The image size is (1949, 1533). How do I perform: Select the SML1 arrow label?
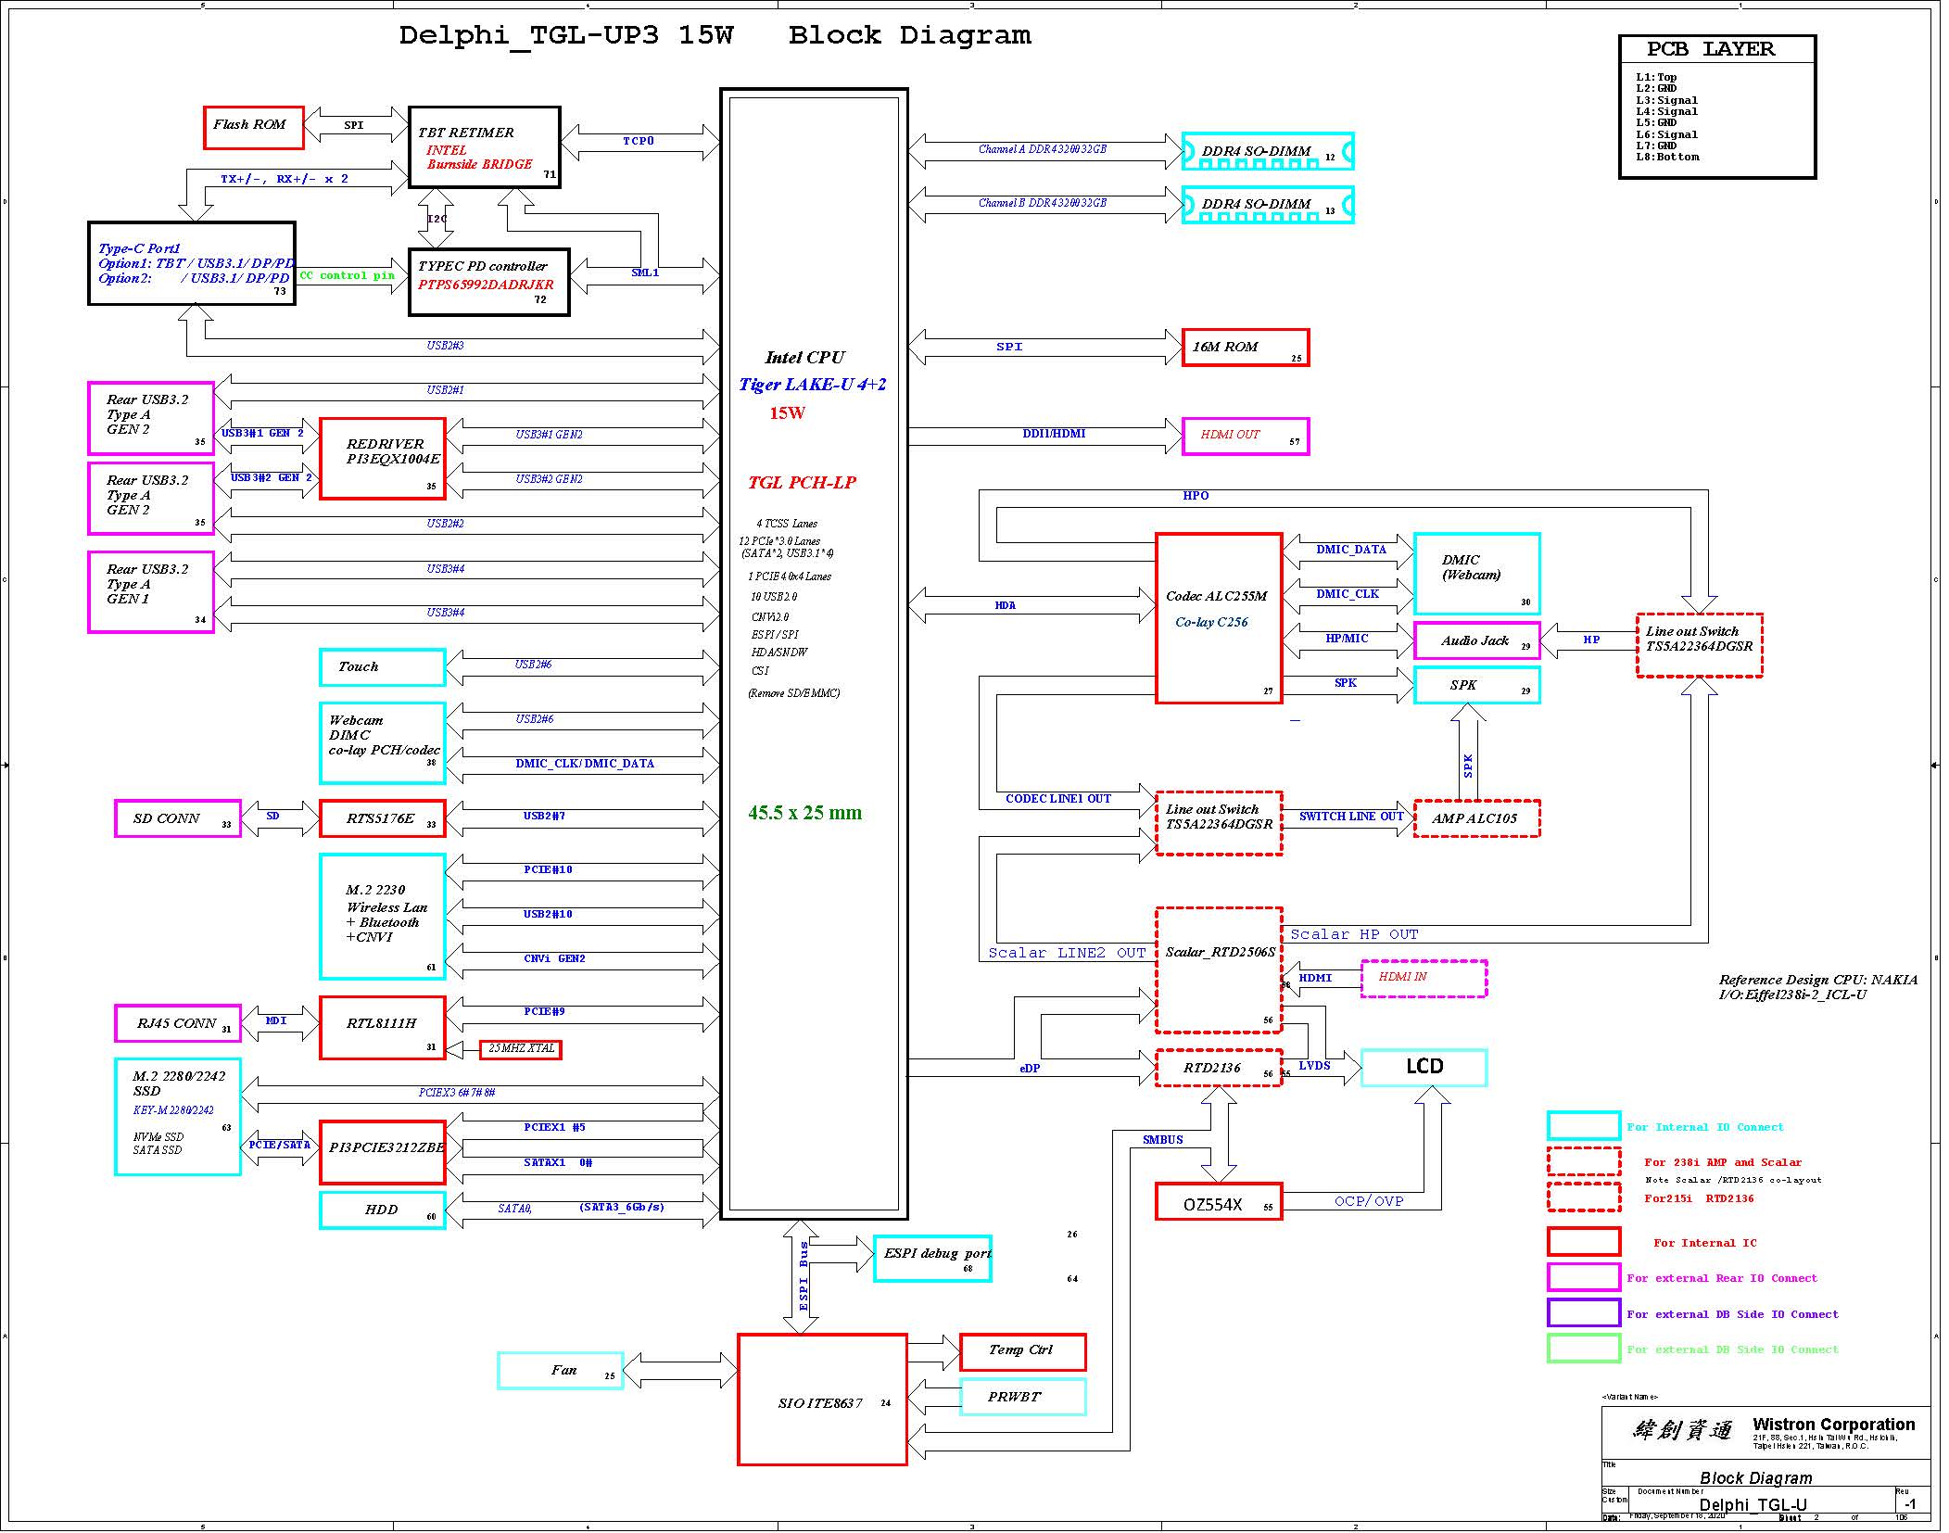(x=645, y=272)
